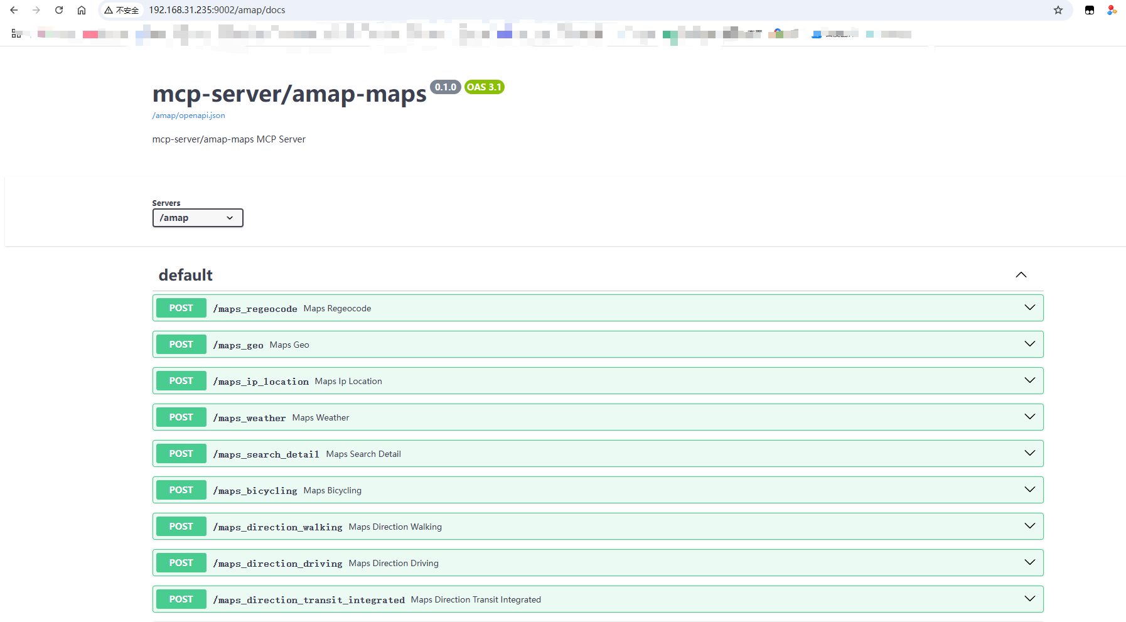Expand the /maps_direction_driving endpoint chevron
Viewport: 1126px width, 622px height.
coord(1030,562)
